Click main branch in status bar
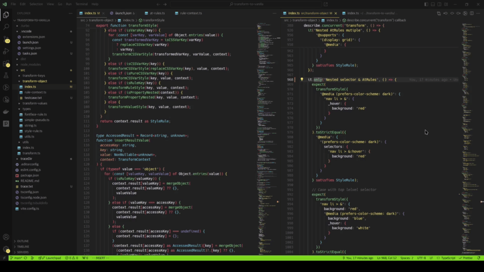484x272 pixels. (16, 258)
